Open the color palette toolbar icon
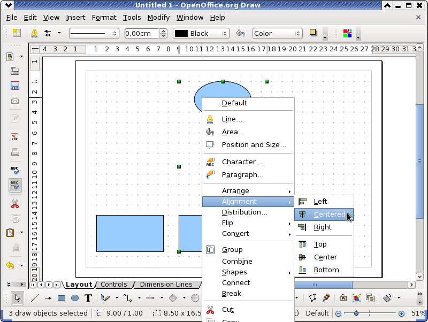 tap(347, 33)
